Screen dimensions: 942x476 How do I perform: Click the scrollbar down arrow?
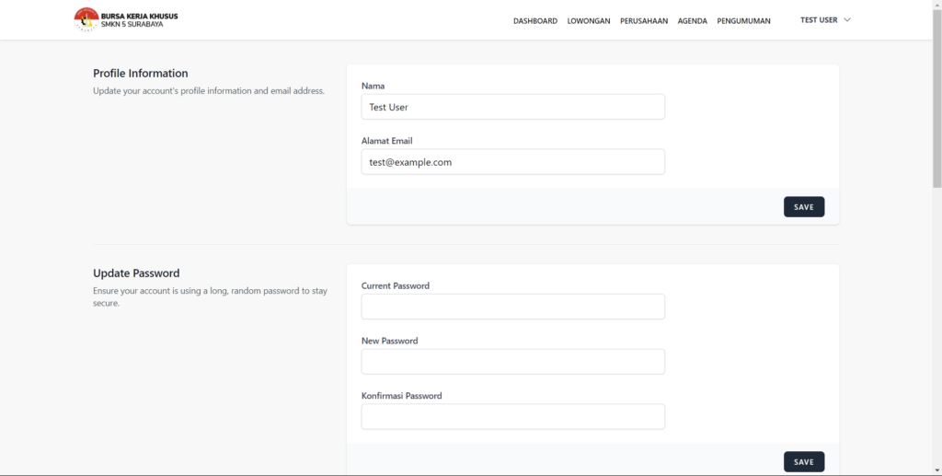(x=936, y=470)
